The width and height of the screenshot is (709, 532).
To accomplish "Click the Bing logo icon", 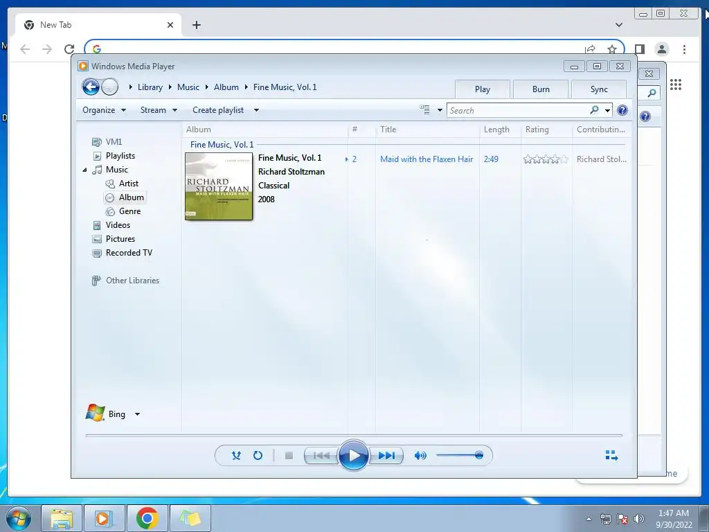I will click(x=95, y=413).
